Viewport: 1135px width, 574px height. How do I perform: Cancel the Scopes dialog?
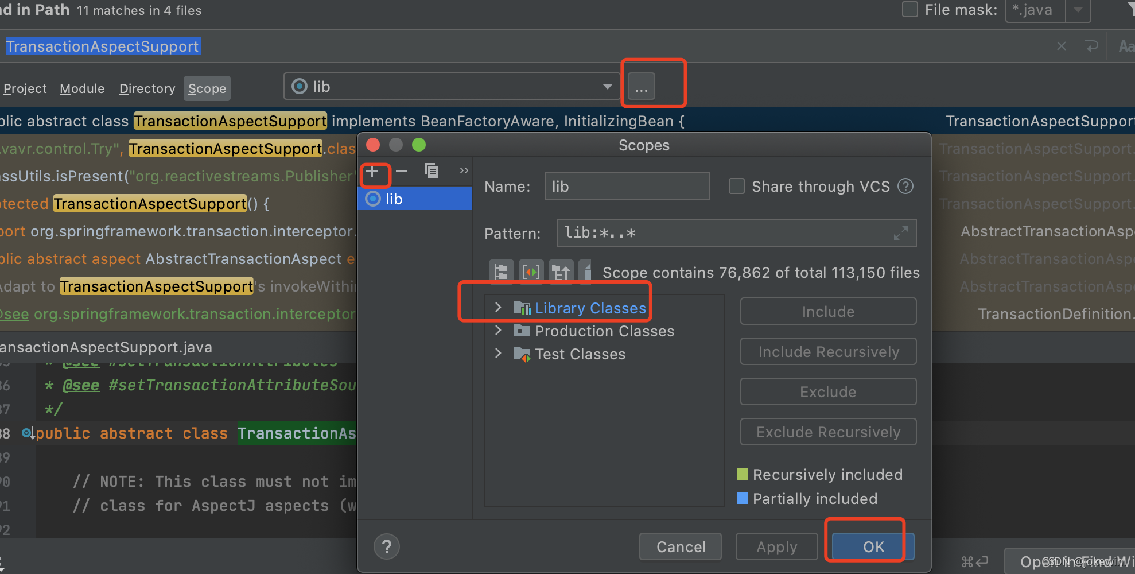tap(681, 546)
